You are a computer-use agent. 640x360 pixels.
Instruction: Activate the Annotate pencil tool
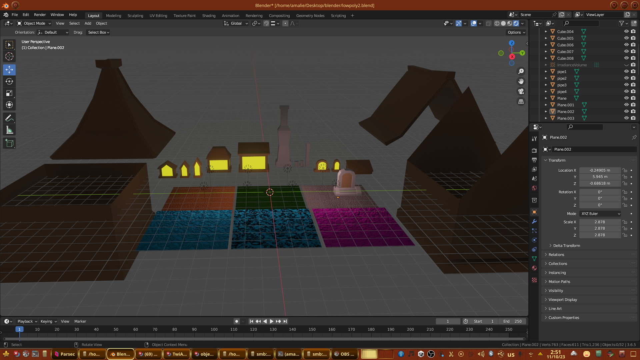9,118
